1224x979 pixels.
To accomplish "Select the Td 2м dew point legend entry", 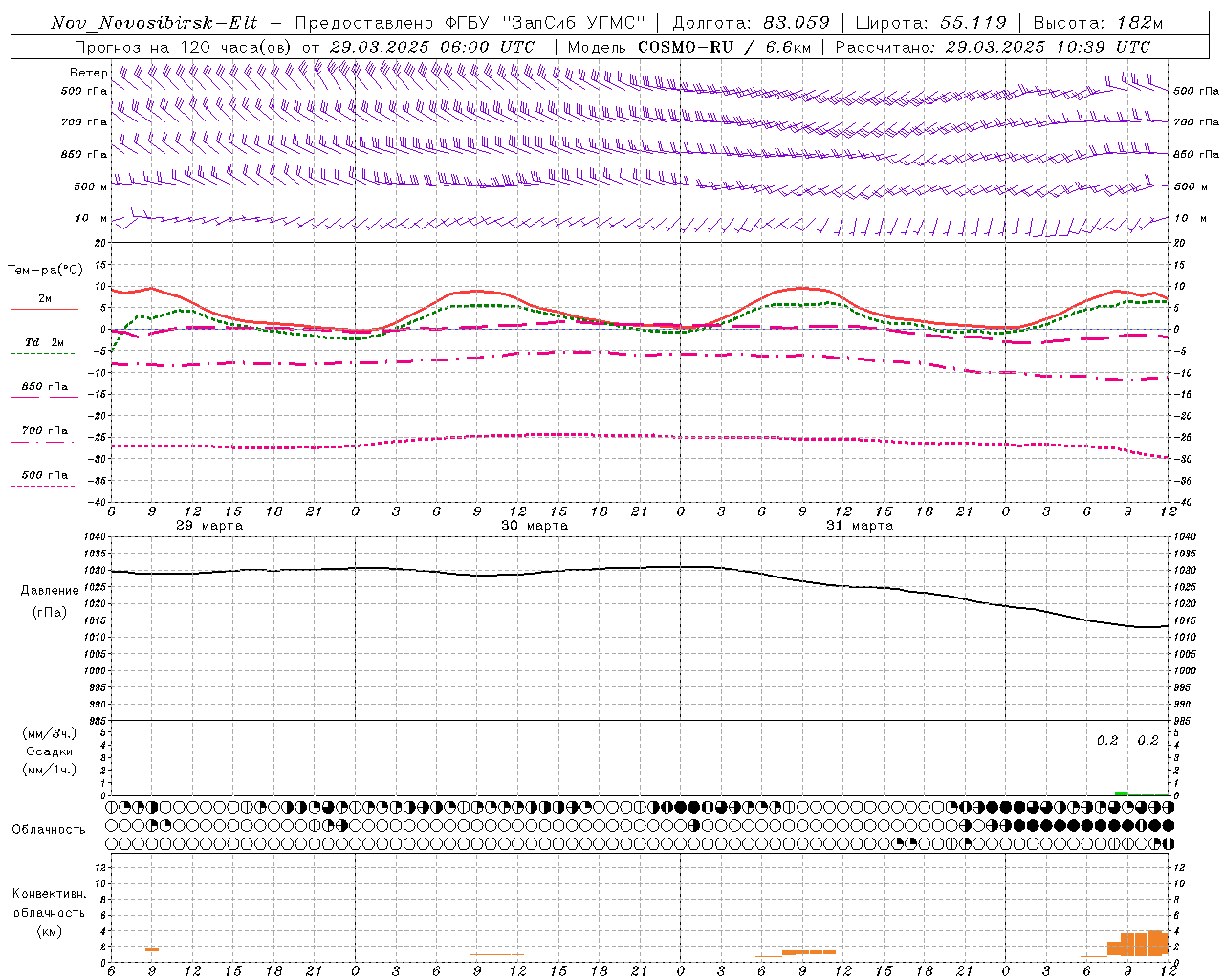I will (45, 342).
